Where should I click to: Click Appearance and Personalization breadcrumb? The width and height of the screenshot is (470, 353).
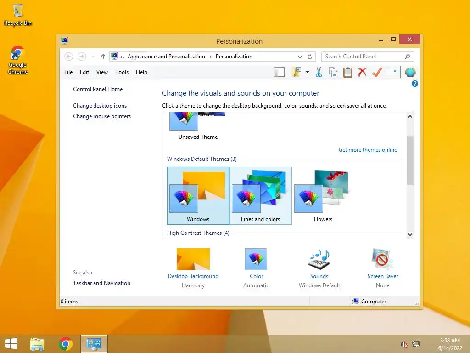point(166,57)
